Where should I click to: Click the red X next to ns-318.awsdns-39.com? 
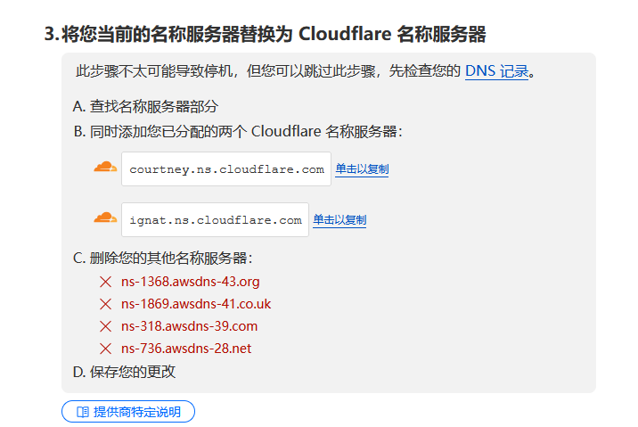[x=105, y=326]
